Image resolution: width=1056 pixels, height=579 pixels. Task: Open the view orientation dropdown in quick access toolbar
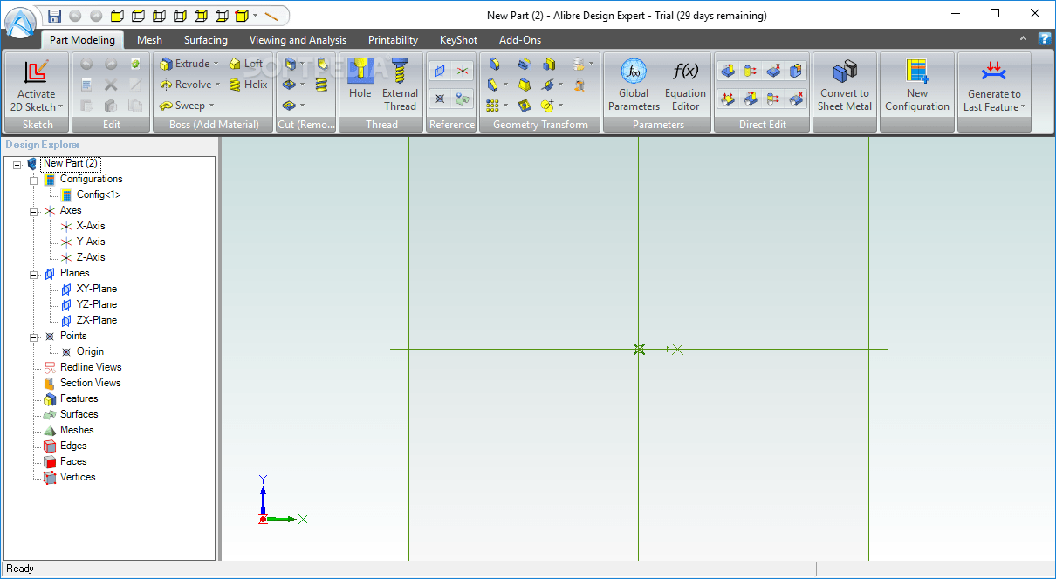pos(255,16)
